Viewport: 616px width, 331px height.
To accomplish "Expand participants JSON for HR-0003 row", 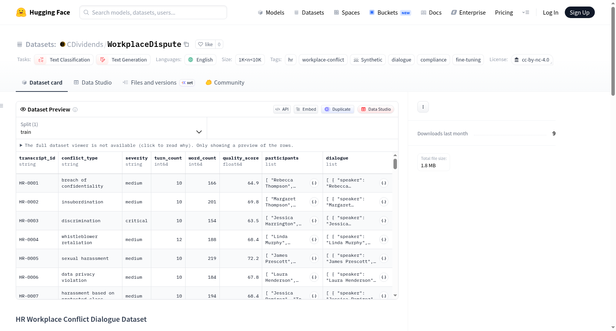I will coord(314,221).
